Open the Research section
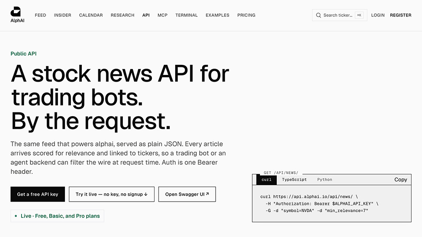Screen dimensions: 422x237 tap(122, 15)
